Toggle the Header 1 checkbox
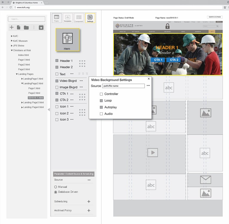The image size is (229, 224). pos(57,61)
